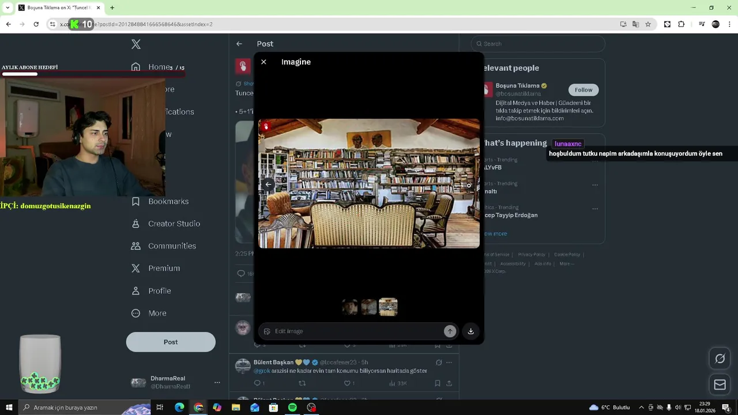Image resolution: width=738 pixels, height=415 pixels.
Task: Open the tab search dropdown arrow
Action: (x=7, y=7)
